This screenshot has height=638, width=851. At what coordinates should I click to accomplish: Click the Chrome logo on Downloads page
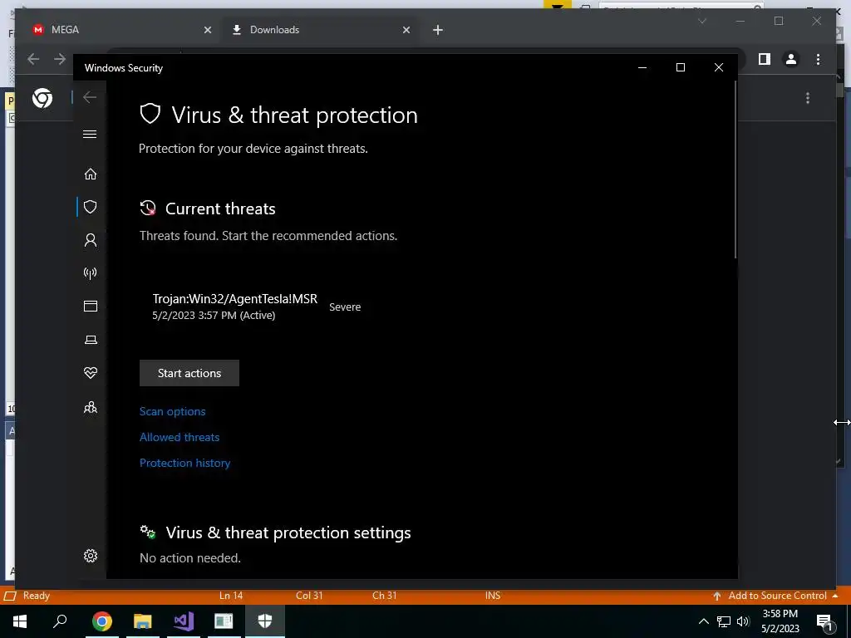pyautogui.click(x=42, y=98)
